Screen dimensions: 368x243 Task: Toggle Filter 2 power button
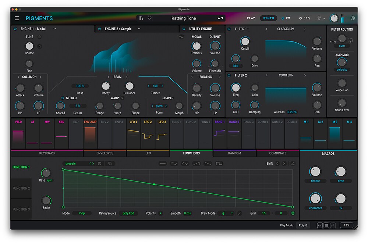229,75
